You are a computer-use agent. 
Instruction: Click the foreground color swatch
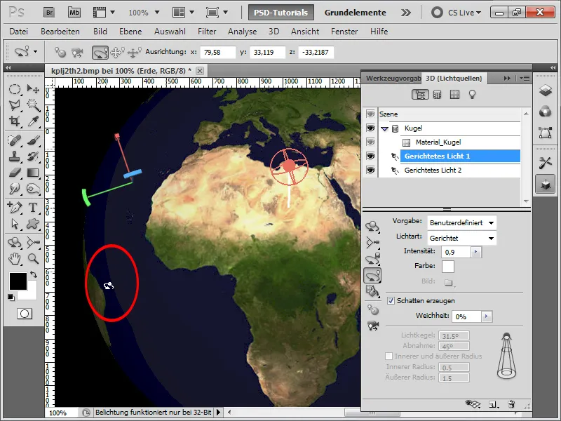coord(18,281)
